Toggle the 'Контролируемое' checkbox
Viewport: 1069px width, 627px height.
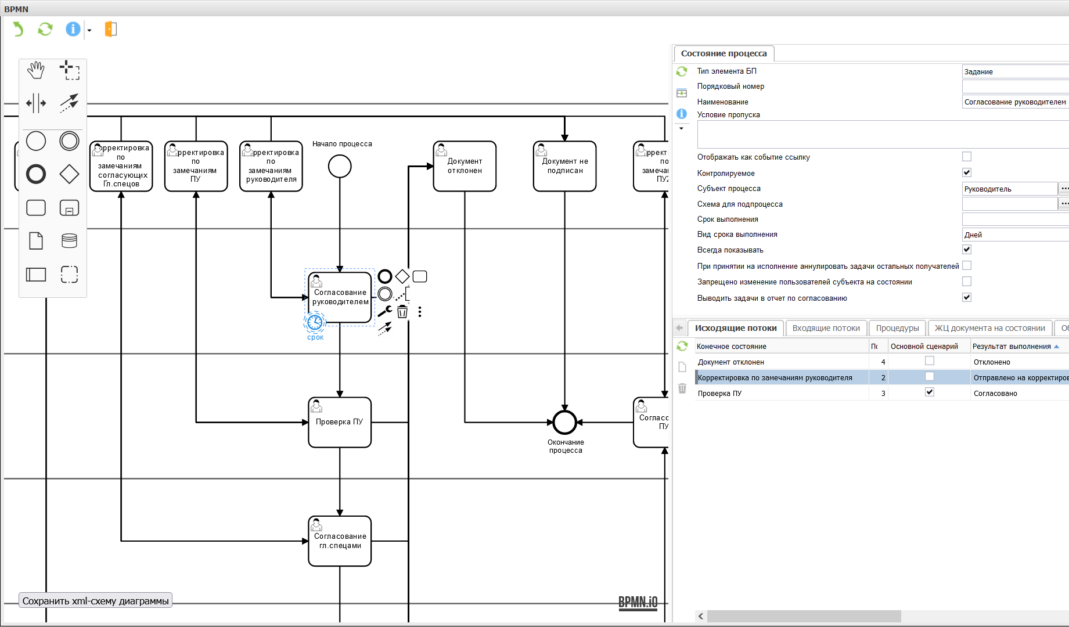967,172
